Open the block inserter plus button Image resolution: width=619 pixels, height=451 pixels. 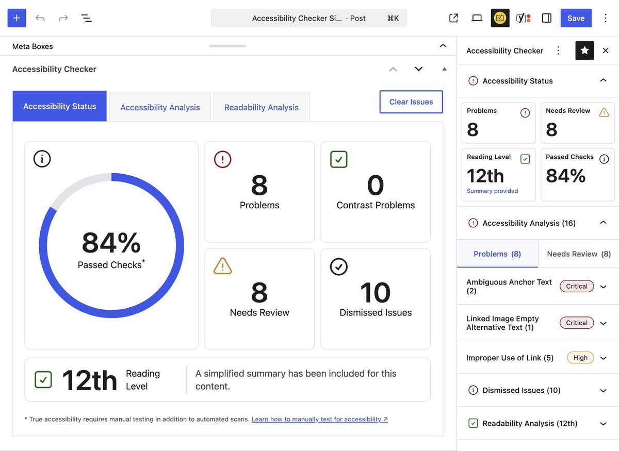[17, 18]
